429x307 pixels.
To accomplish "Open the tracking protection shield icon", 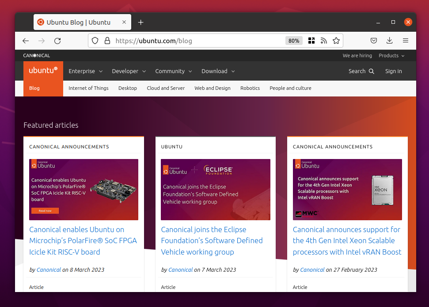I will 95,41.
